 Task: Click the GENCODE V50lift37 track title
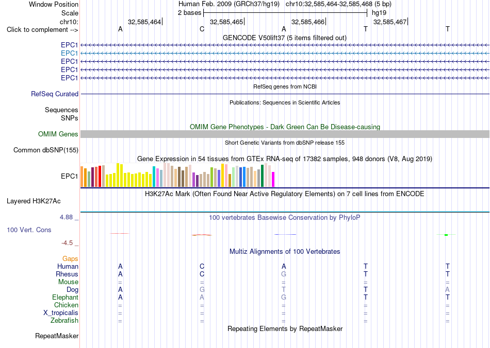pyautogui.click(x=284, y=38)
